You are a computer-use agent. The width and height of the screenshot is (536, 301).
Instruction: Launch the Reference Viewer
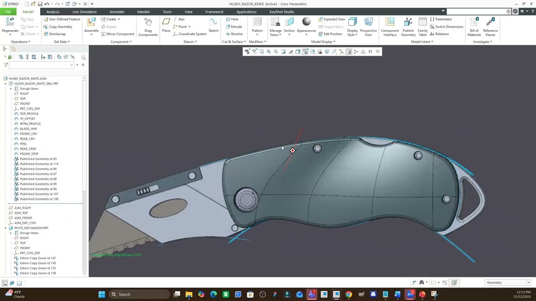click(490, 27)
